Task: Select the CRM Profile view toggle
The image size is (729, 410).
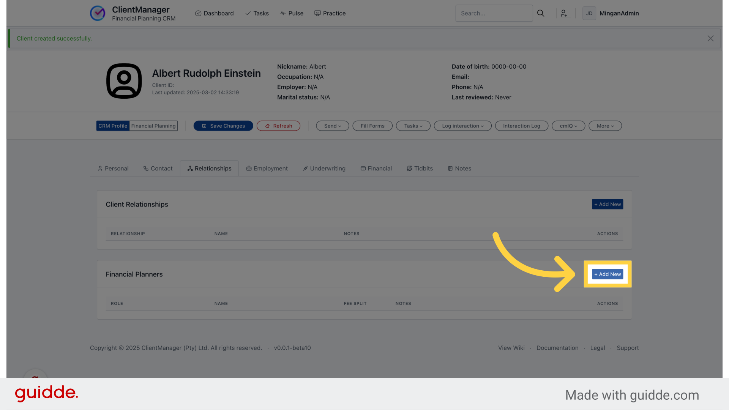Action: (x=113, y=126)
